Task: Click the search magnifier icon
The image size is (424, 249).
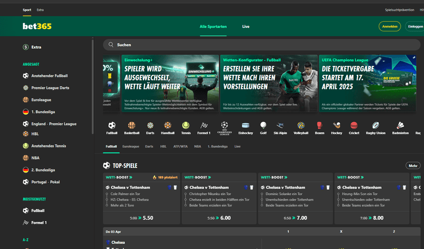Action: coord(111,45)
